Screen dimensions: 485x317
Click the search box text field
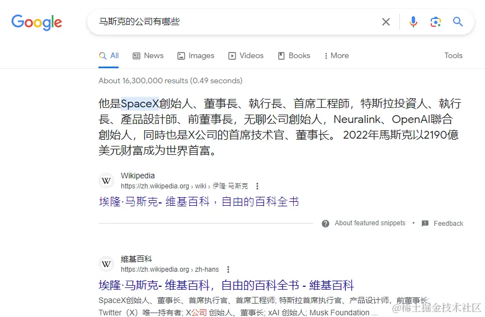click(235, 22)
